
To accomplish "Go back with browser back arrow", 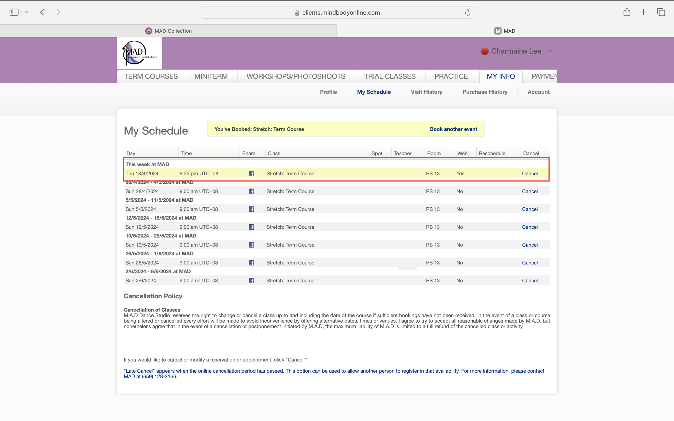I will click(42, 12).
